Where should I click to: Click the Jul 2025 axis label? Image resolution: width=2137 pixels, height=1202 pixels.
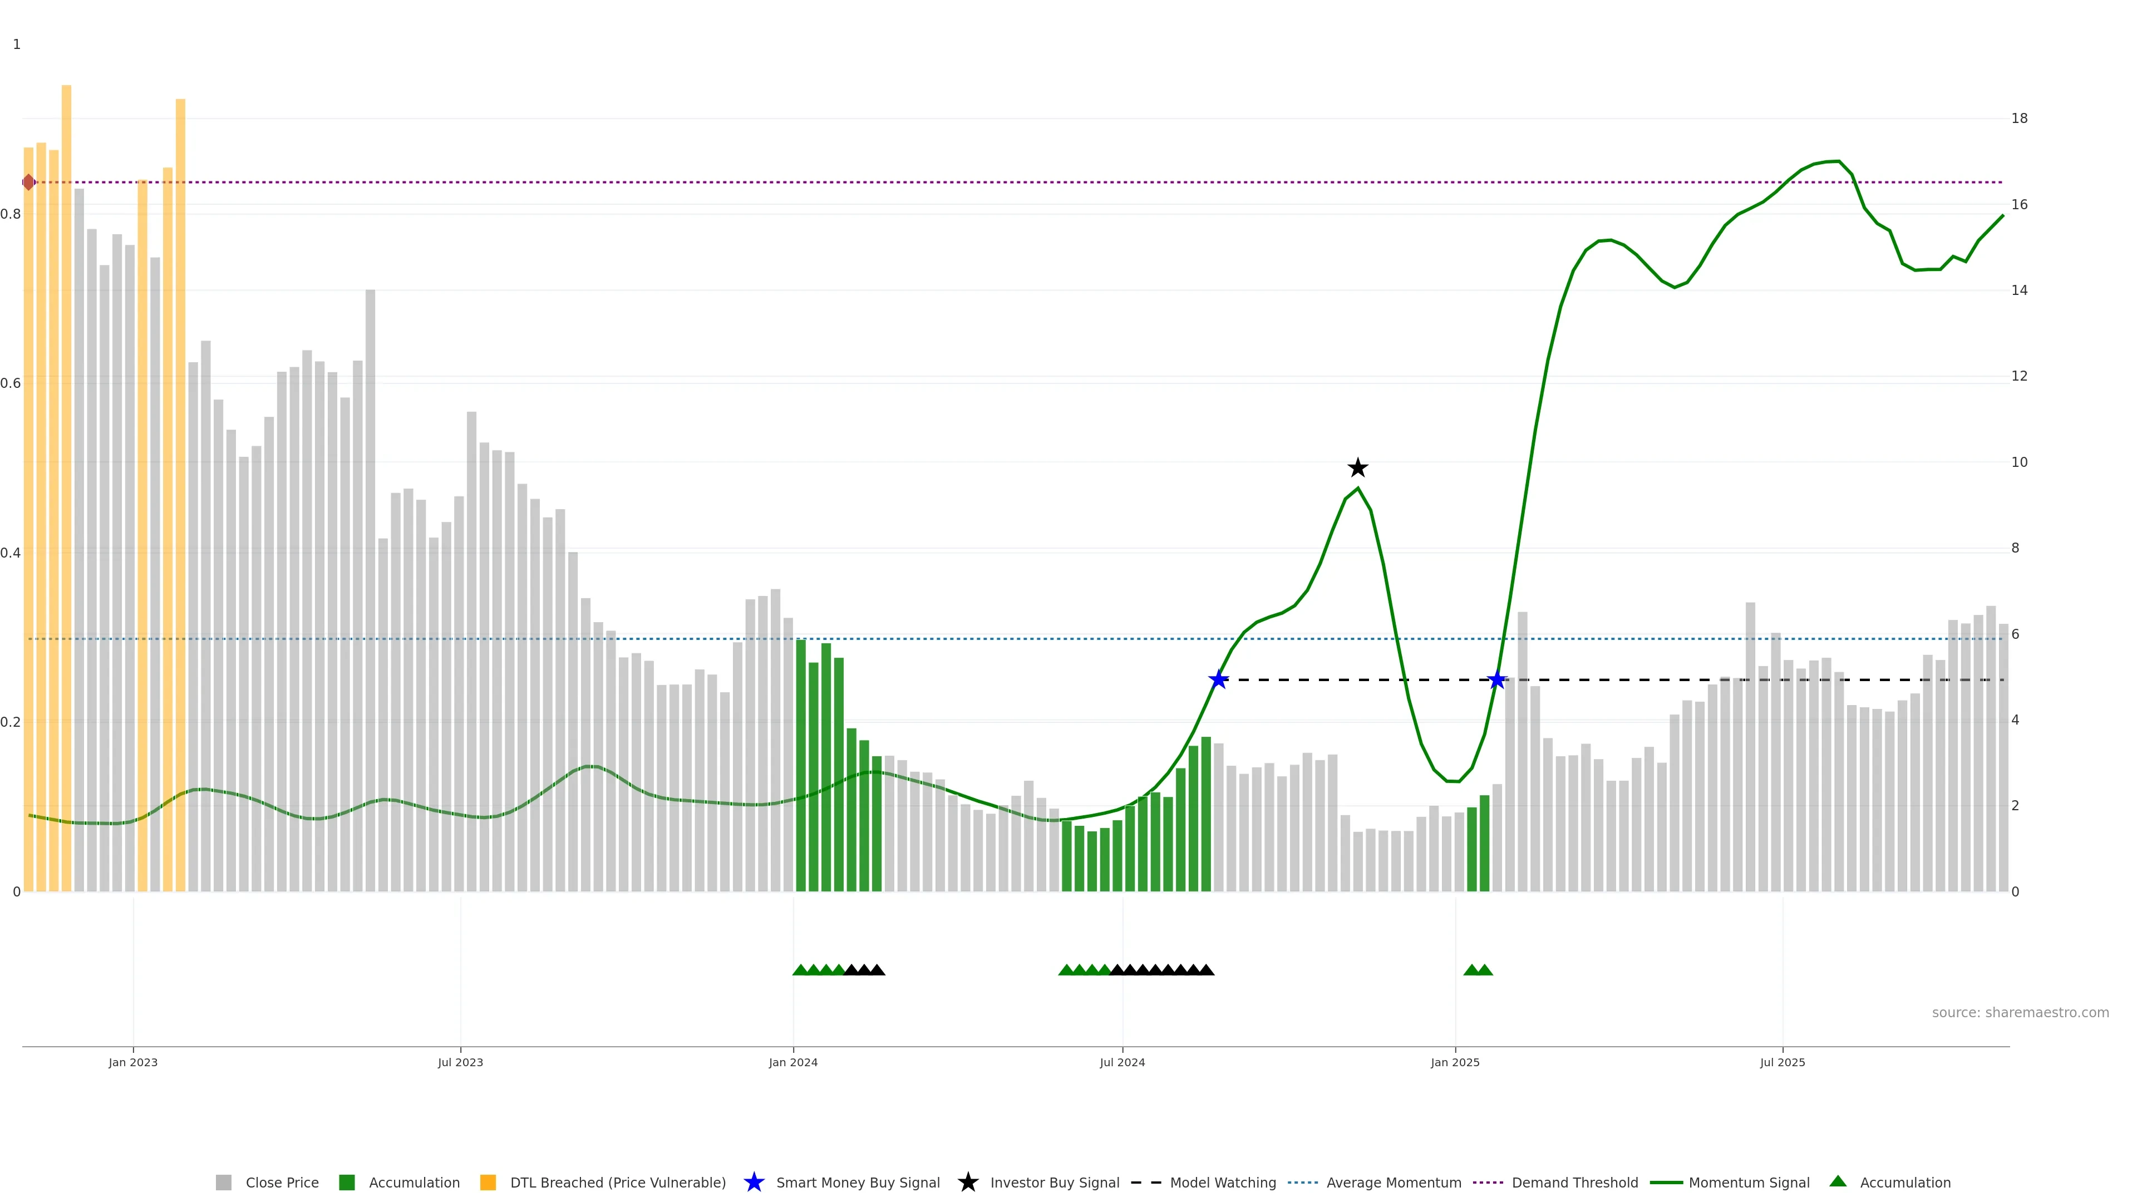1782,1062
